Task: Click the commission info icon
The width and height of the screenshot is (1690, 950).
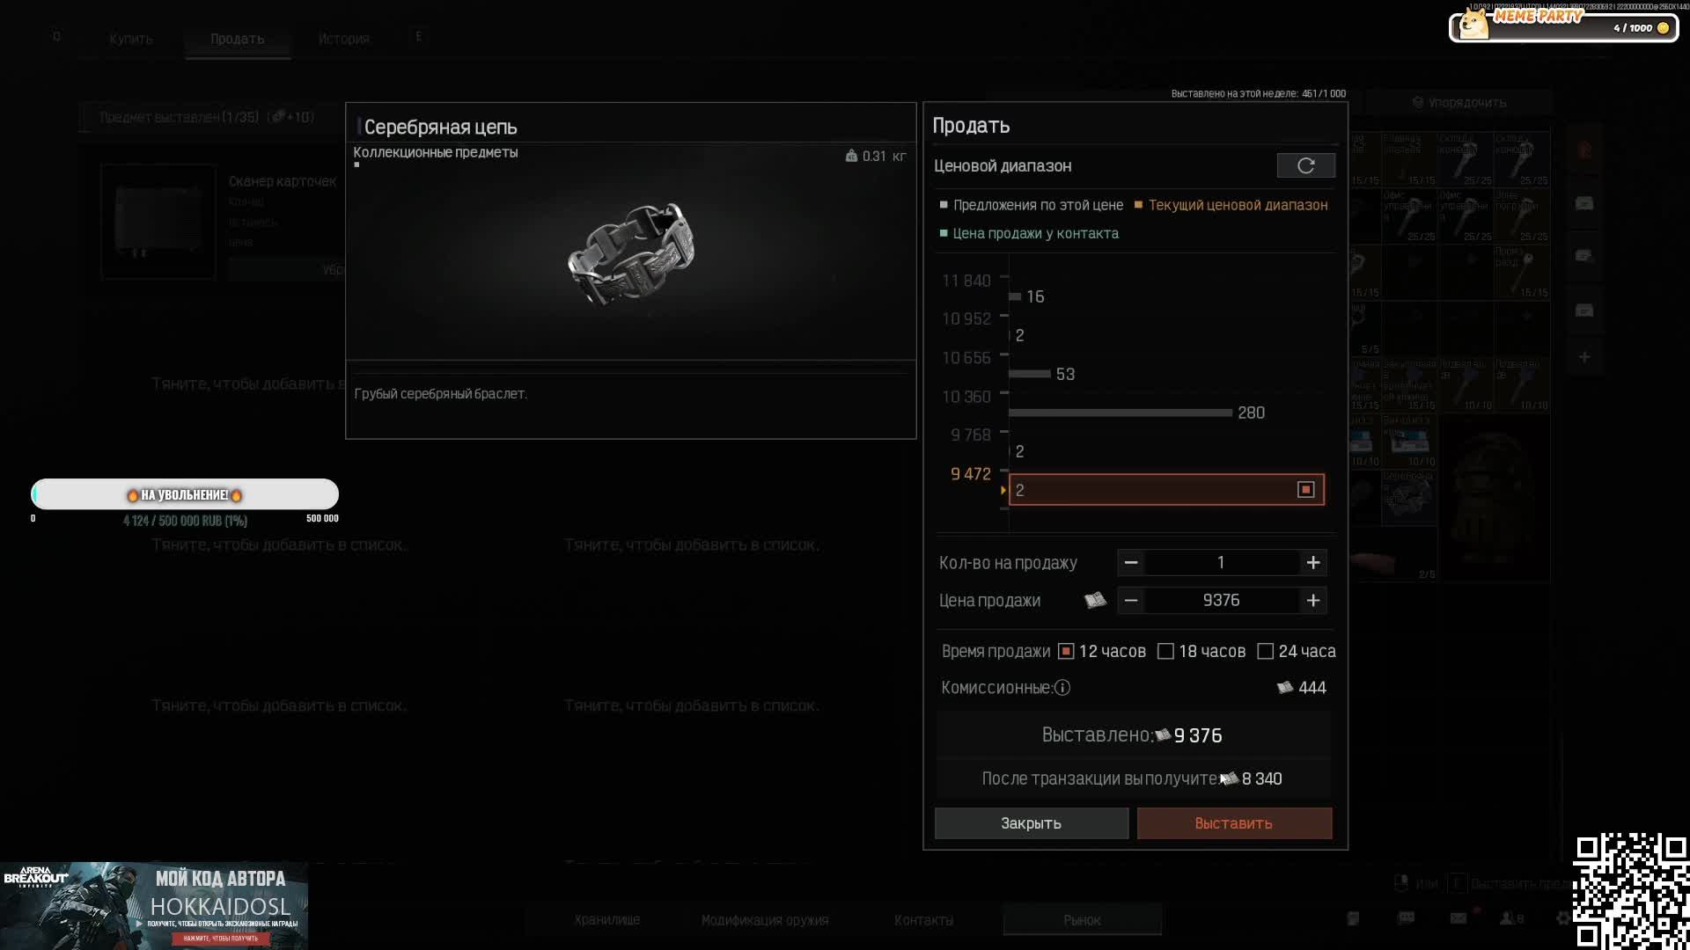Action: [x=1062, y=688]
